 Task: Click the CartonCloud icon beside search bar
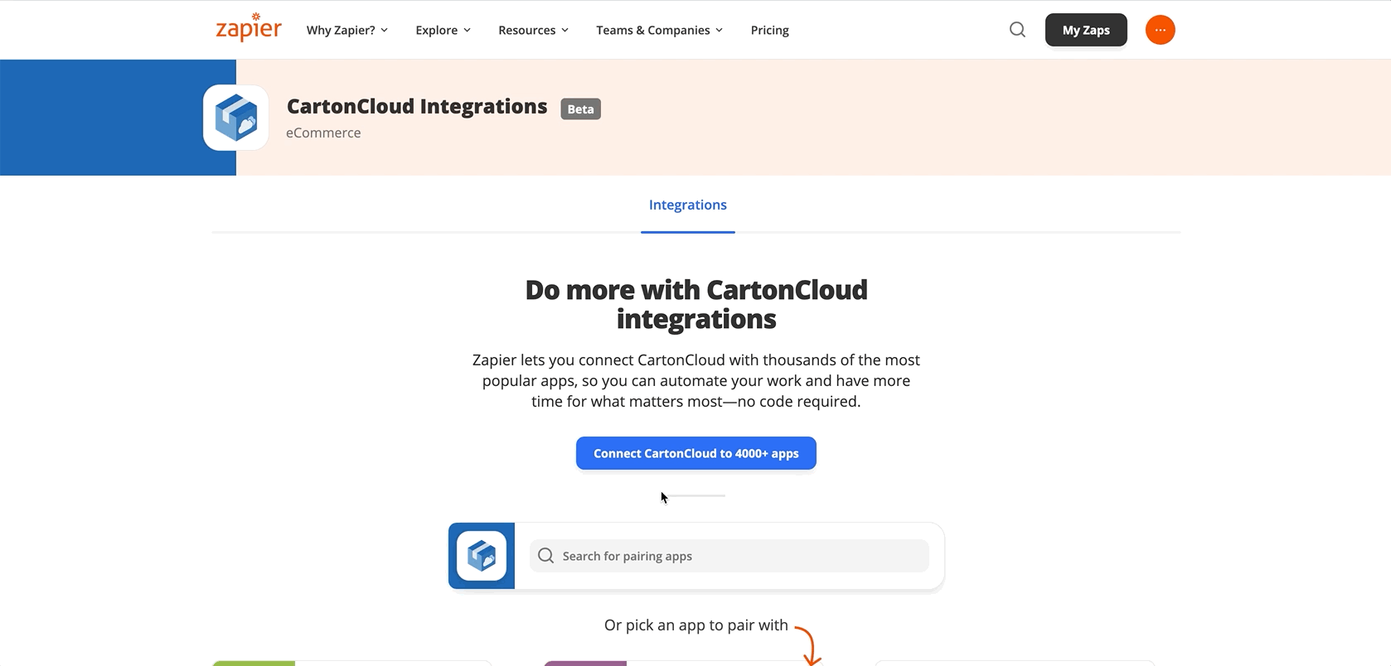(x=482, y=556)
